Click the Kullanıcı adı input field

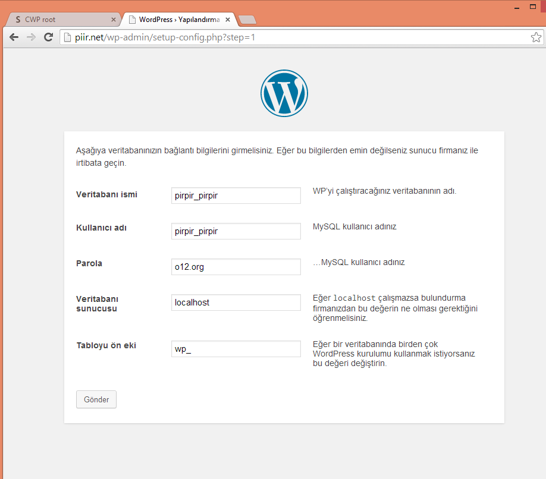(x=236, y=231)
